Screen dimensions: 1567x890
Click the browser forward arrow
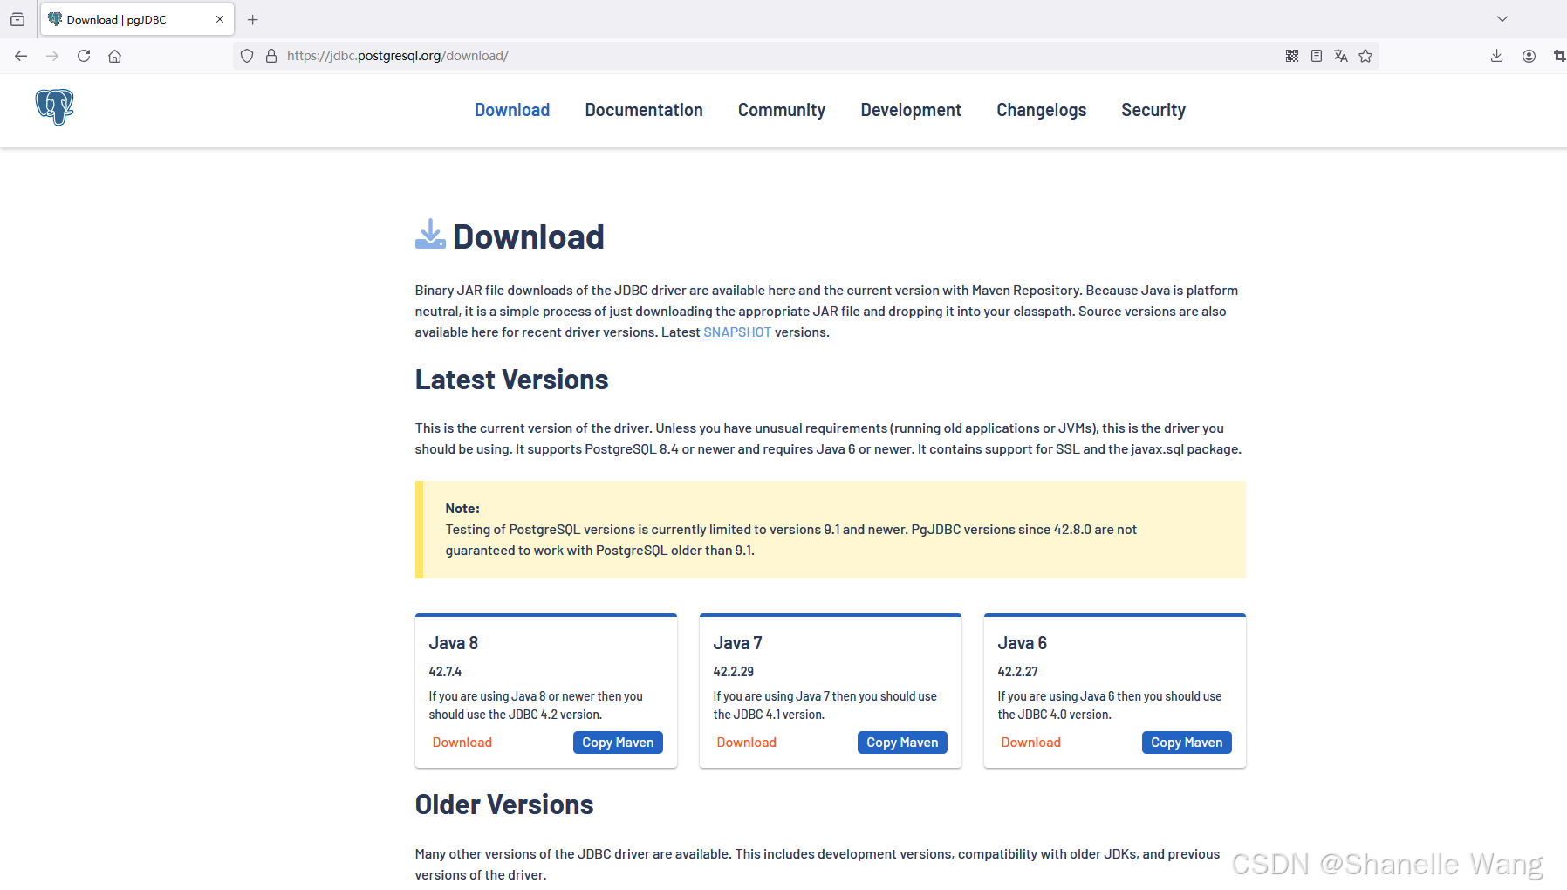click(x=52, y=56)
